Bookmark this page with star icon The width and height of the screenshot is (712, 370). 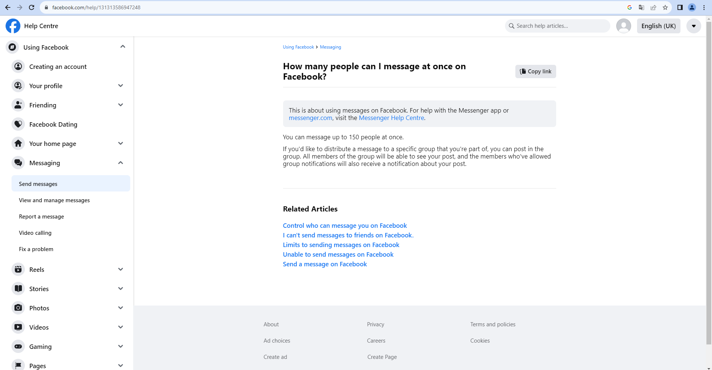(665, 7)
